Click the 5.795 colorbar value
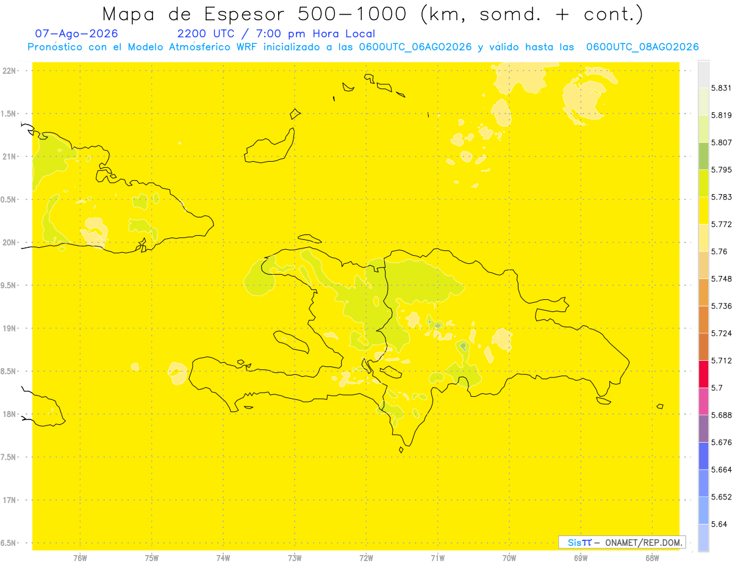This screenshot has height=566, width=732. coord(722,170)
